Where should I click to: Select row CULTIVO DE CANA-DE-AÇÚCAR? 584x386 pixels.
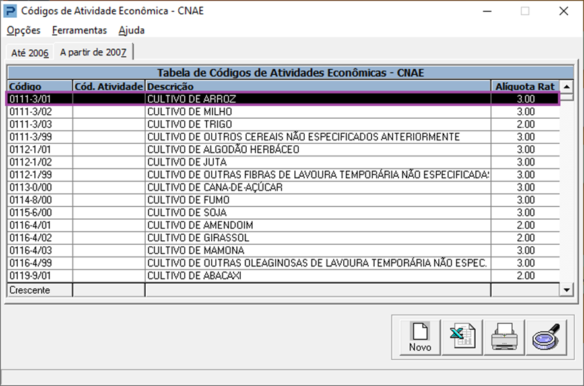click(283, 187)
